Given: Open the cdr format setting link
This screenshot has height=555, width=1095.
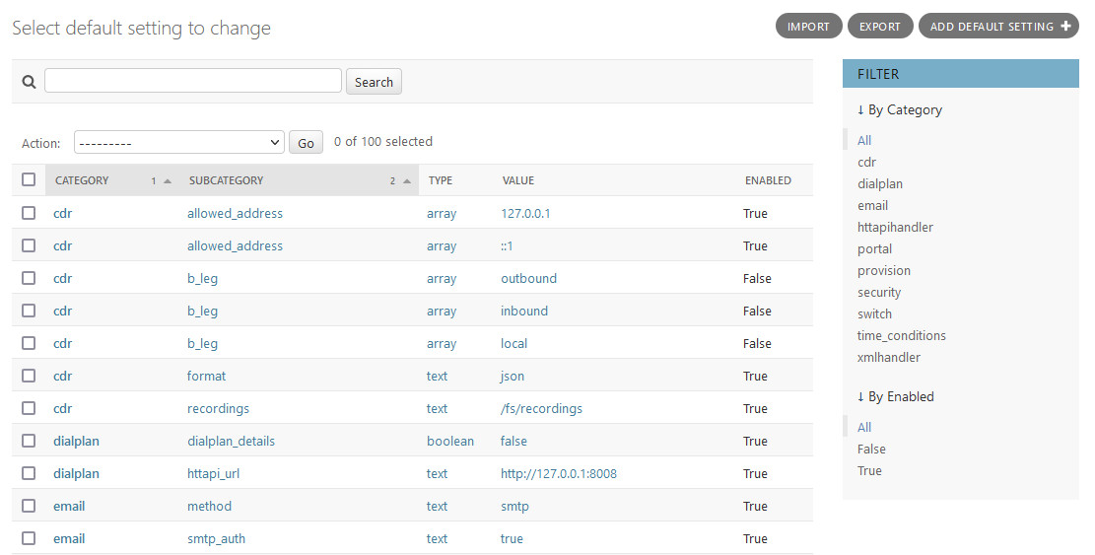Looking at the screenshot, I should 62,376.
